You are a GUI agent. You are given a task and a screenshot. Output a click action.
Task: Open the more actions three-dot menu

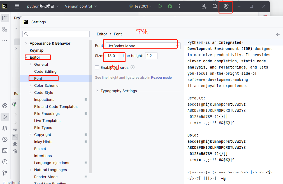[x=179, y=6]
